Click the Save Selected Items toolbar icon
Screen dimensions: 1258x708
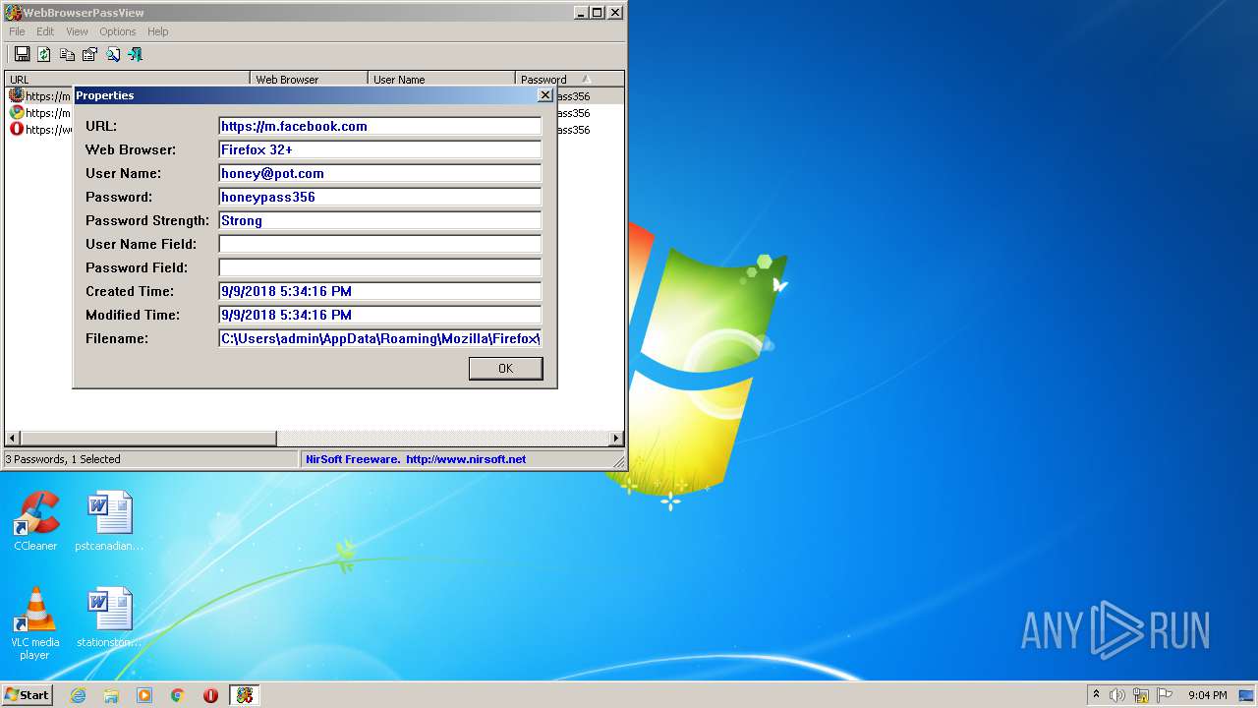tap(22, 54)
